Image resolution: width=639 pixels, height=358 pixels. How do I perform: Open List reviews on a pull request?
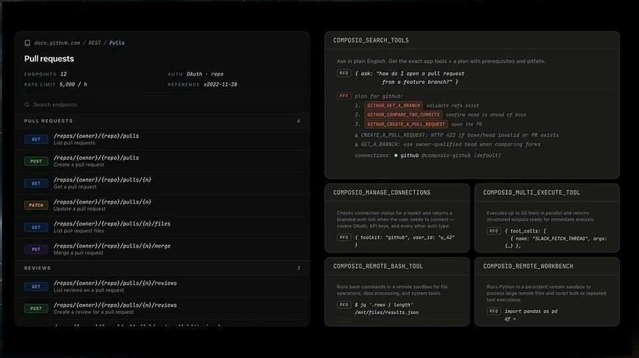tap(162, 287)
